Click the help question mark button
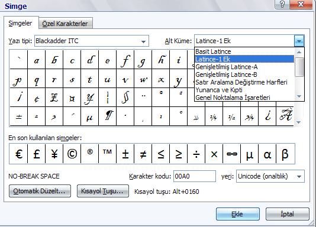Image resolution: width=316 pixels, height=227 pixels. click(x=282, y=4)
